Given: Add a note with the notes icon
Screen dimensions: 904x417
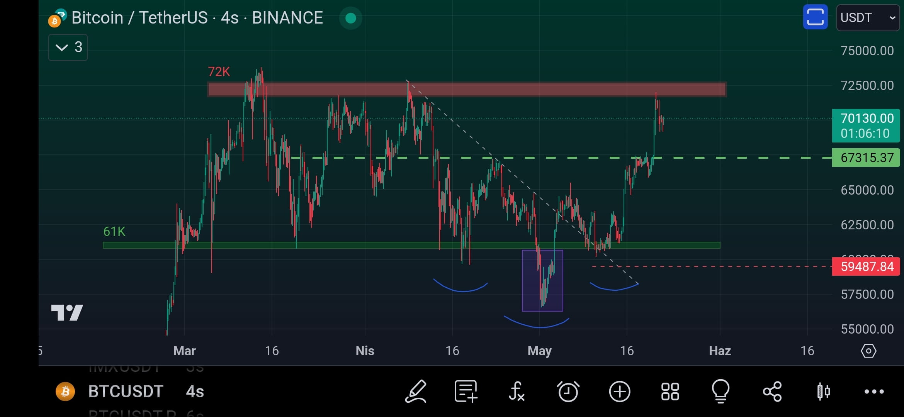Looking at the screenshot, I should tap(466, 392).
